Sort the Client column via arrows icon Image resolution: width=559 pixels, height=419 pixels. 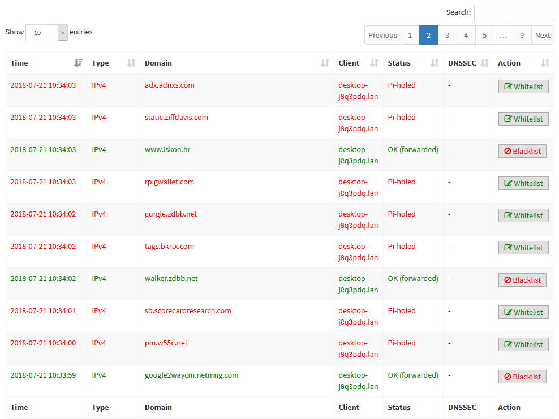coord(374,63)
